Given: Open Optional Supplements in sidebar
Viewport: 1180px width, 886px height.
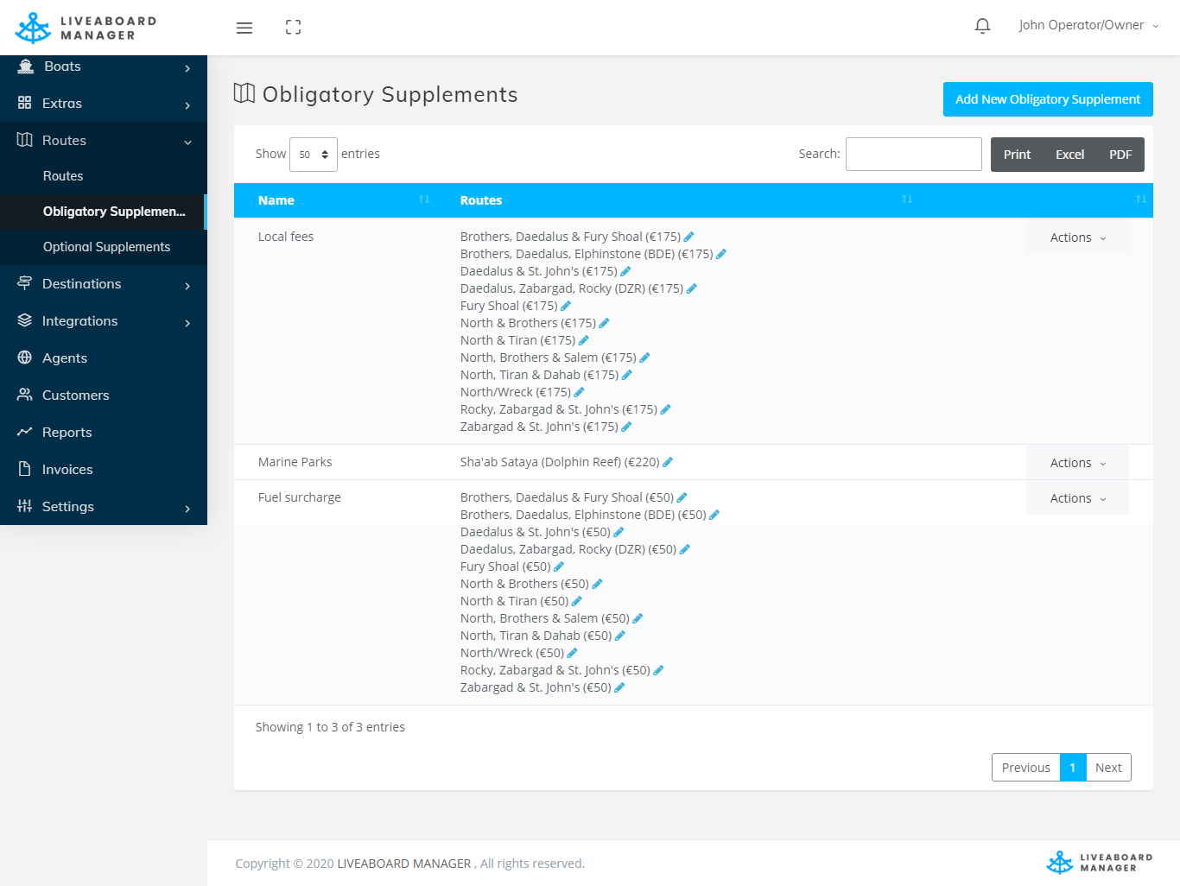Looking at the screenshot, I should point(106,247).
